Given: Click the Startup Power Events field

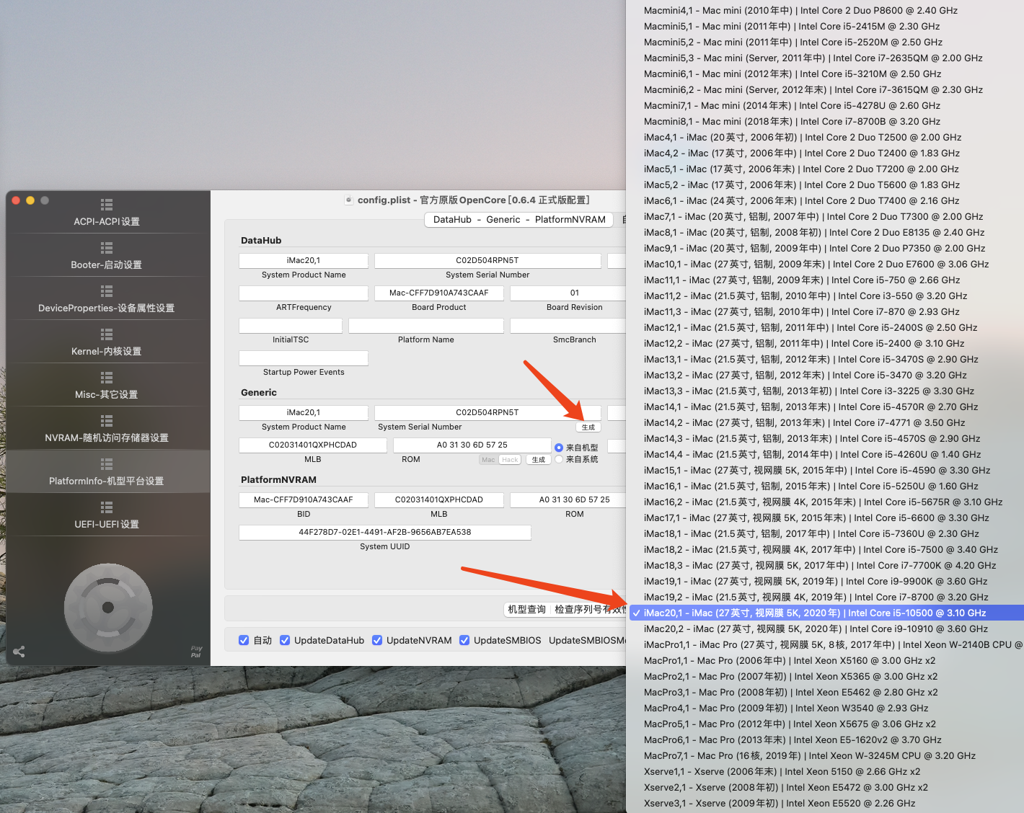Looking at the screenshot, I should (x=304, y=357).
